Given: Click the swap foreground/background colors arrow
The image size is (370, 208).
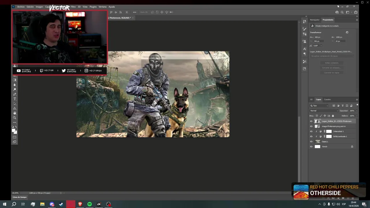Looking at the screenshot, I should (16, 127).
